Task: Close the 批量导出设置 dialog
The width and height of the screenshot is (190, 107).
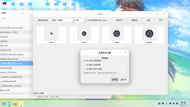Action: (125, 52)
